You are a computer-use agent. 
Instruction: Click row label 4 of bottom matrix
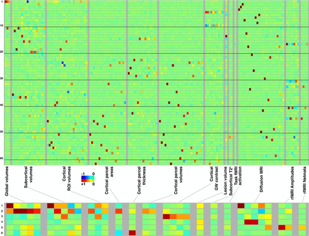[2, 222]
